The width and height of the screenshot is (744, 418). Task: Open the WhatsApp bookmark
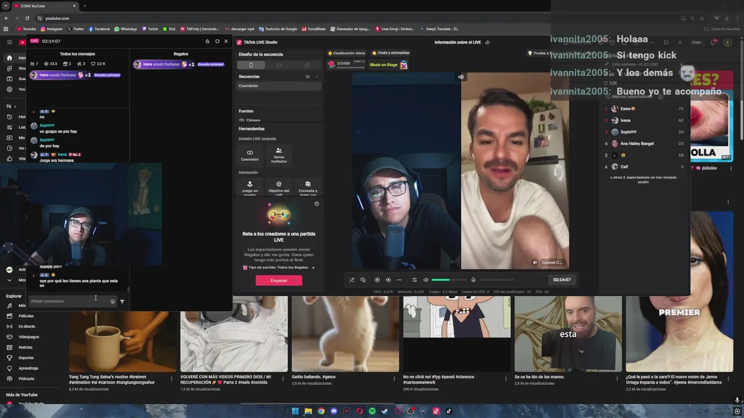click(126, 28)
